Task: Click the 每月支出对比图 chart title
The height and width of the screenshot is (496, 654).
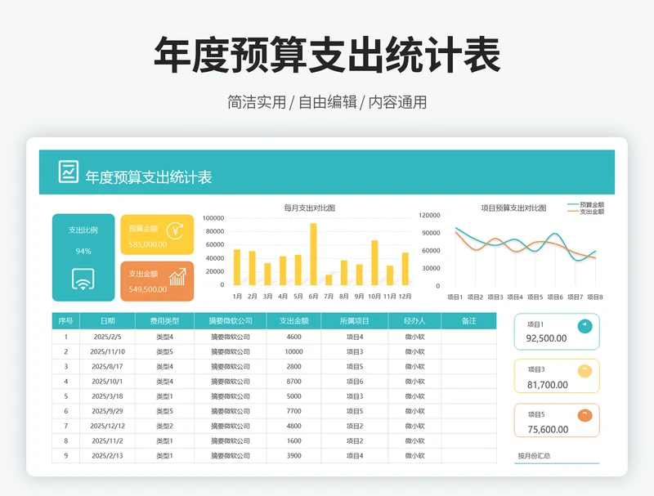Action: 310,208
